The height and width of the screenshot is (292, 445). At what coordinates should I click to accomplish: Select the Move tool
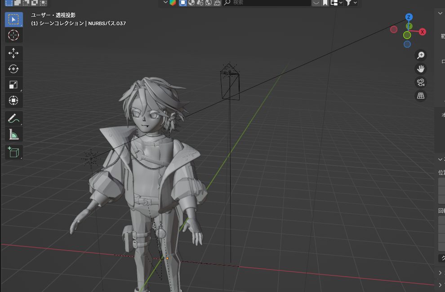point(13,53)
